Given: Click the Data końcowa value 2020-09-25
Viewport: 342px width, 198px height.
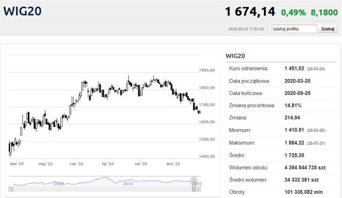Looking at the screenshot, I should click(x=297, y=93).
